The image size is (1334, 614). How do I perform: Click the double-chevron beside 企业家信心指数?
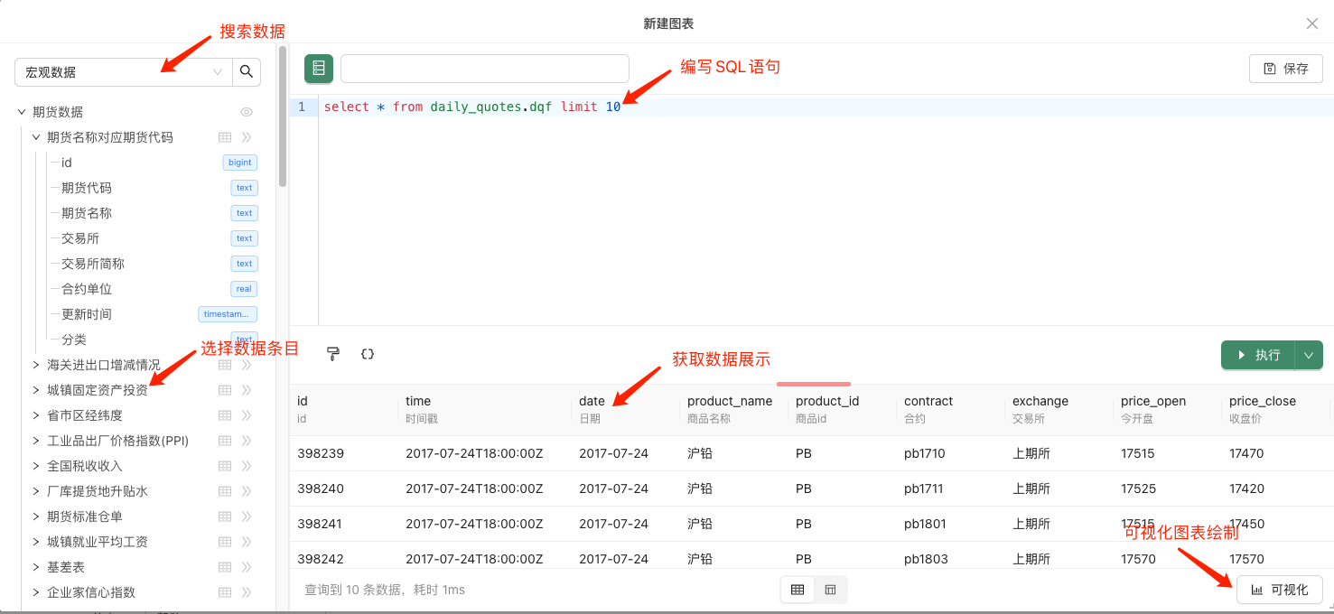click(246, 591)
